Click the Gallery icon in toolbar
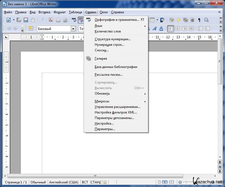225x187 pixels. [x=185, y=20]
